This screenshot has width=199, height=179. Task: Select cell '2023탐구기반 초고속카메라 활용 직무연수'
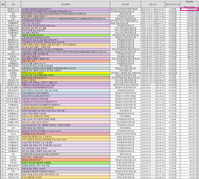pos(65,75)
